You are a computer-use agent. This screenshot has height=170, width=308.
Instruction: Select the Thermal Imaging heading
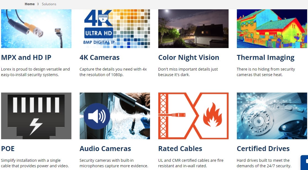tap(266, 57)
